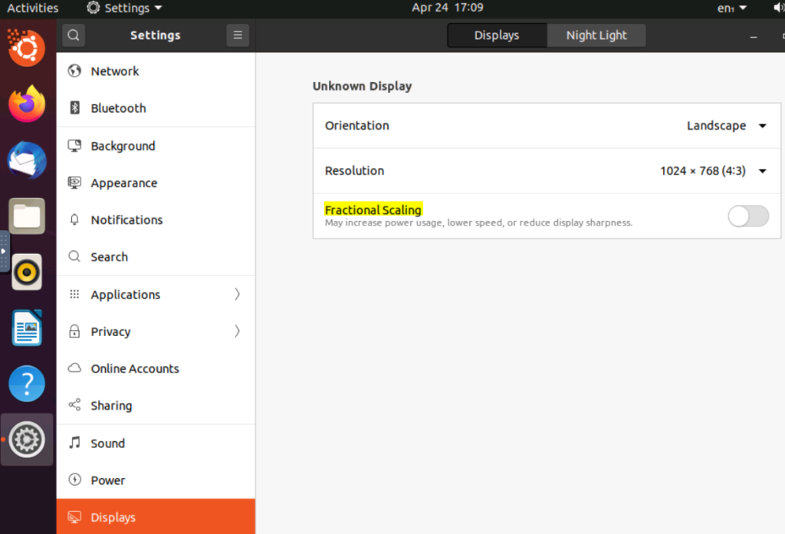
Task: Open the Orientation Landscape dropdown
Action: pos(726,126)
